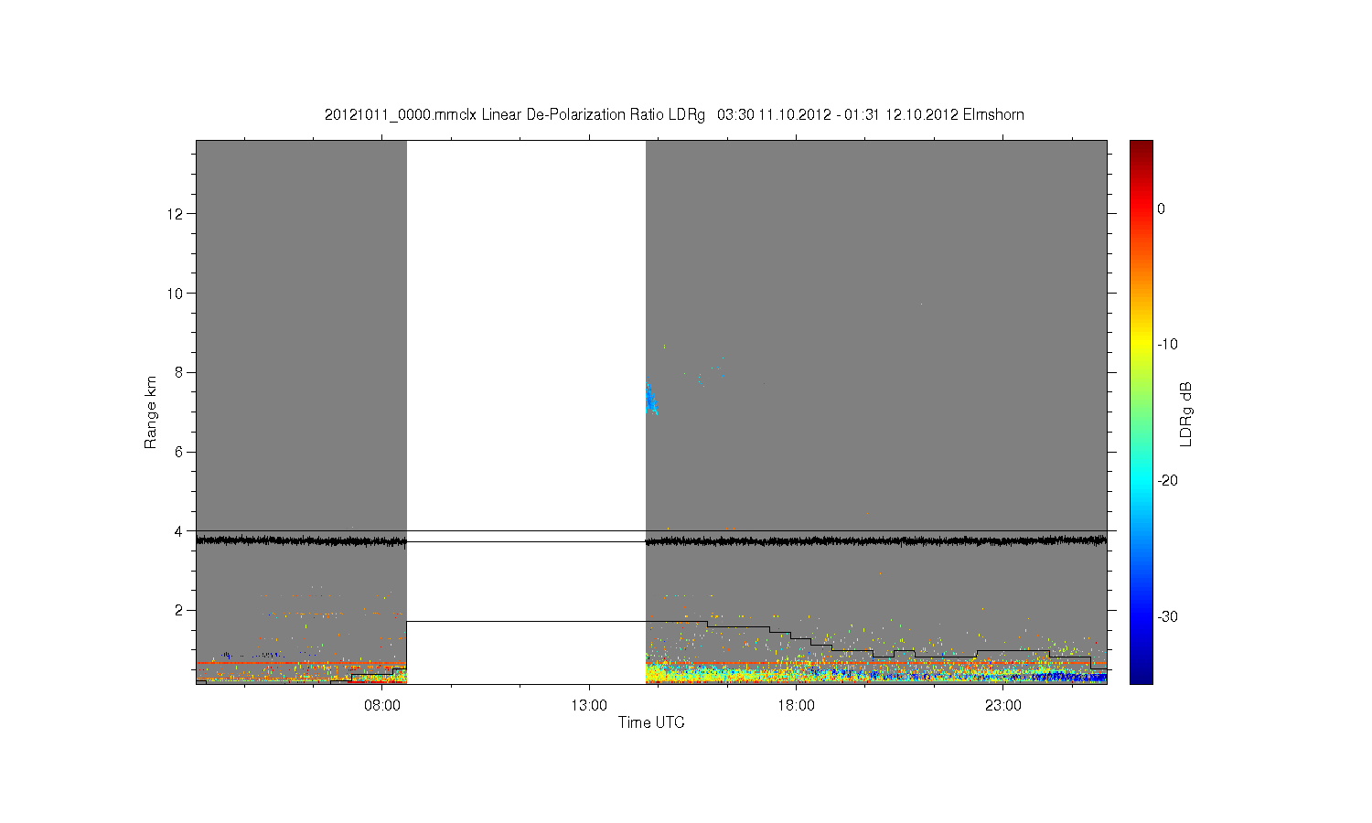1372x823 pixels.
Task: Click the range tick label 12
Action: (176, 214)
